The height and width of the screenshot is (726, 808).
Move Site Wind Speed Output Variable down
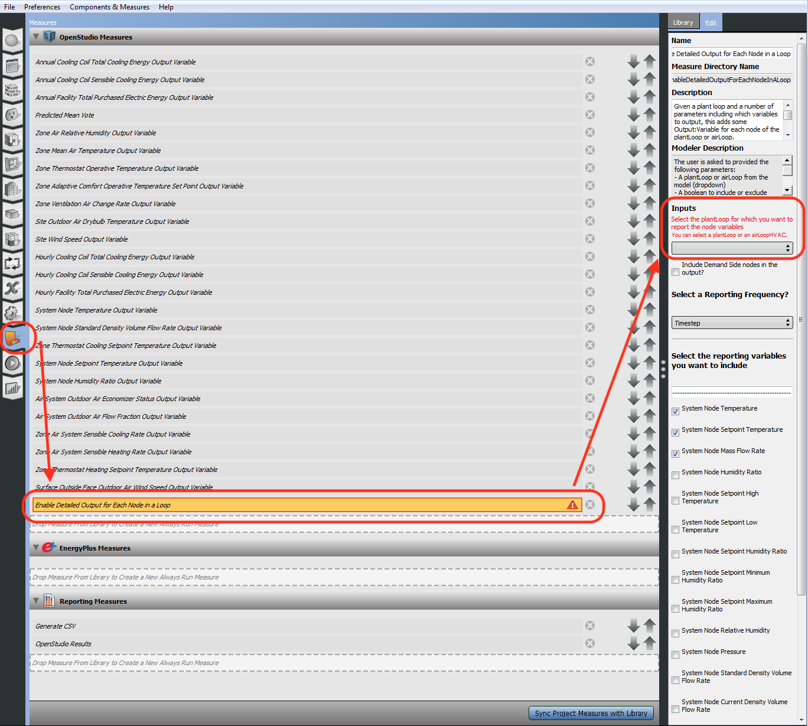click(x=634, y=239)
